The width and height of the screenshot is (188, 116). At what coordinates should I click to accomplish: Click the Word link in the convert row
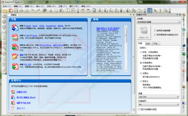[29, 26]
